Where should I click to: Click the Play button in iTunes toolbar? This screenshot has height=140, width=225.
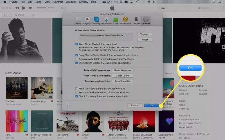(24, 8)
